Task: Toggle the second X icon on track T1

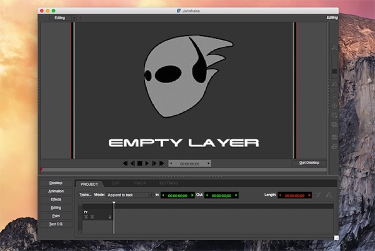Action: (92, 217)
